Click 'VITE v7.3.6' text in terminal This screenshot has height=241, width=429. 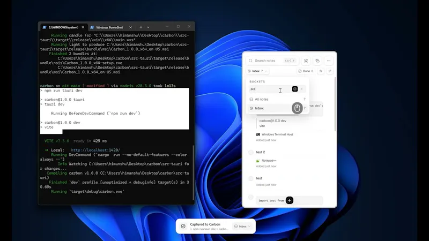coord(57,141)
